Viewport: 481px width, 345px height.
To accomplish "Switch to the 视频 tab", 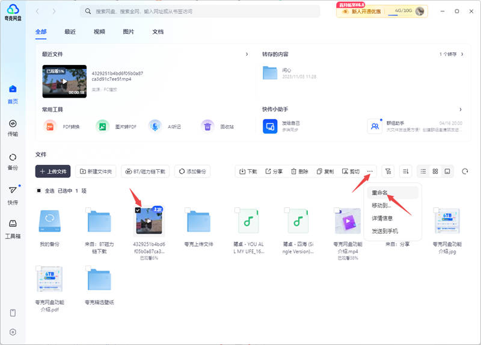I will point(99,32).
